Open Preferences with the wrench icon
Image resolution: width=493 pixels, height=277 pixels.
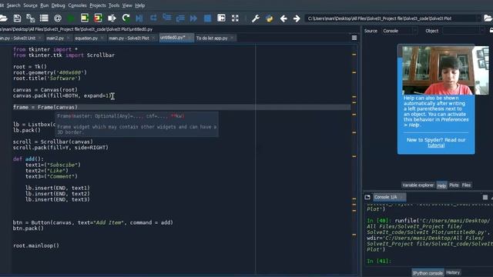(255, 18)
